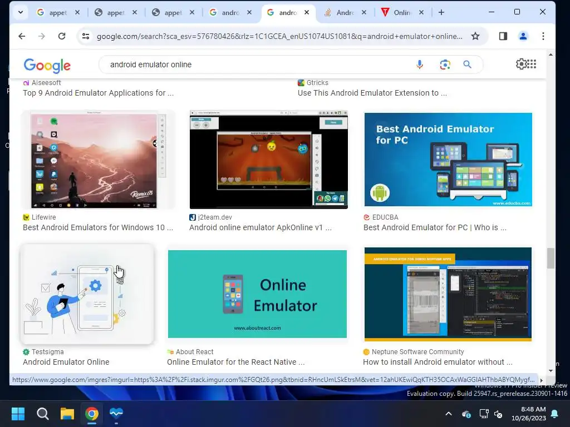The width and height of the screenshot is (570, 427).
Task: Switch to the third 'appet' tab
Action: click(167, 12)
